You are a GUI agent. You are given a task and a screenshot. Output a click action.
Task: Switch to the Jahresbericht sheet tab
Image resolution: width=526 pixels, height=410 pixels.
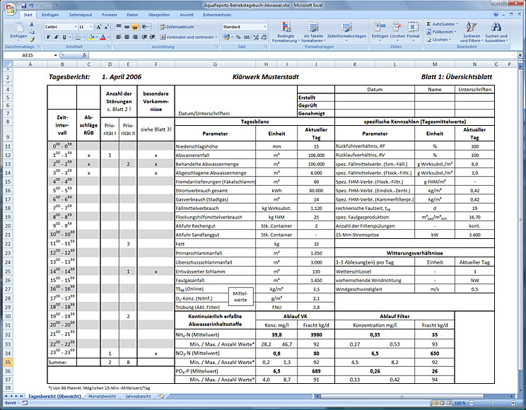tap(138, 397)
